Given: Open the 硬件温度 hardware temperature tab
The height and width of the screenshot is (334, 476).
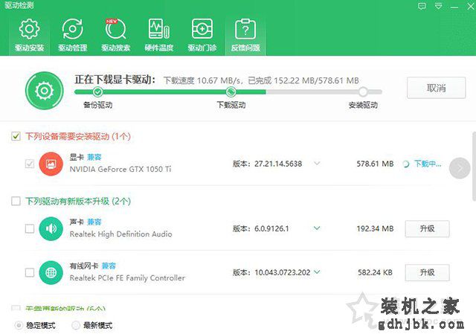Looking at the screenshot, I should (158, 36).
